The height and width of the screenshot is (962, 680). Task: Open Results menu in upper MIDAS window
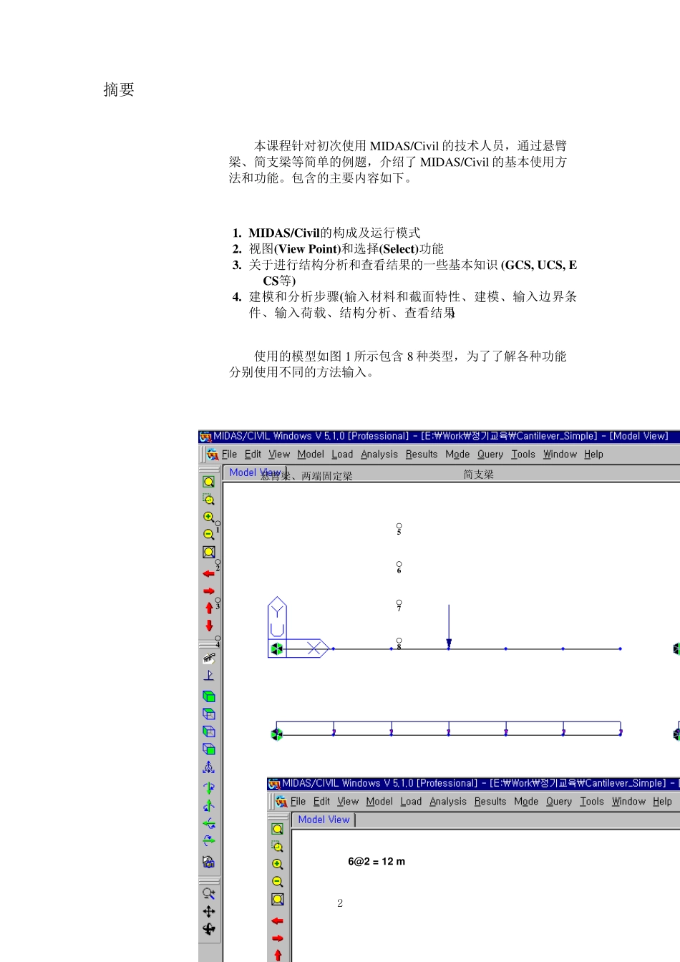(422, 455)
